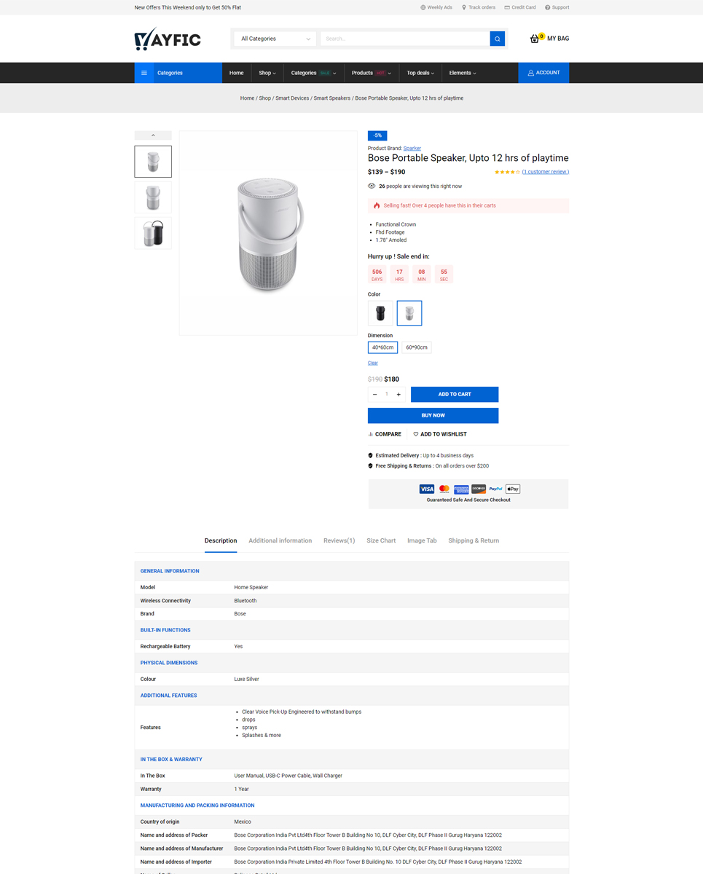Open the Shipping & Return tab
This screenshot has height=874, width=703.
coord(474,540)
